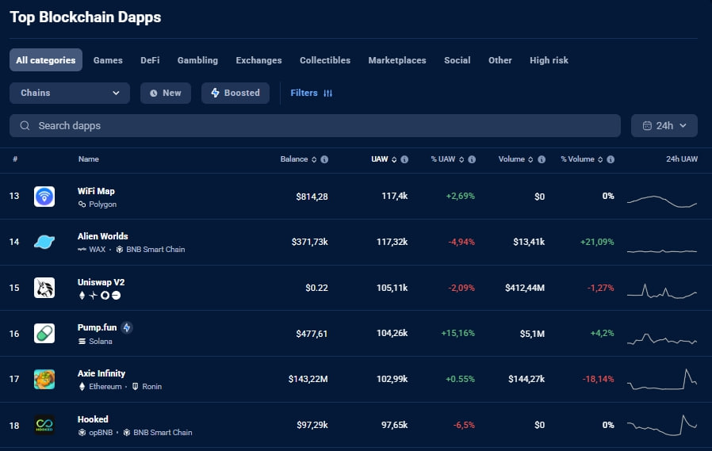The height and width of the screenshot is (451, 712).
Task: Click the BNB Smart Chain label under Hooked
Action: (x=163, y=433)
